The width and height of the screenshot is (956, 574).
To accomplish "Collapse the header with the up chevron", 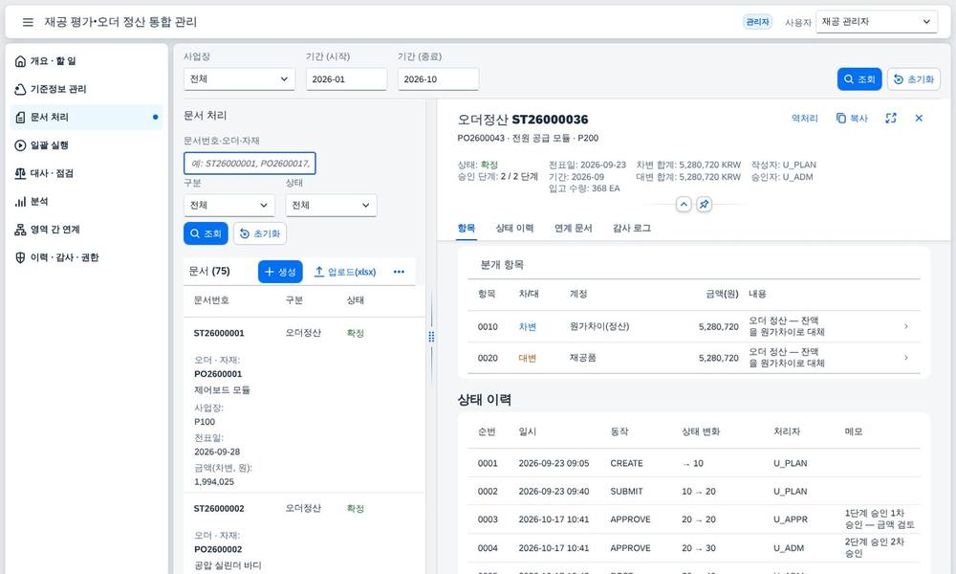I will click(x=684, y=205).
